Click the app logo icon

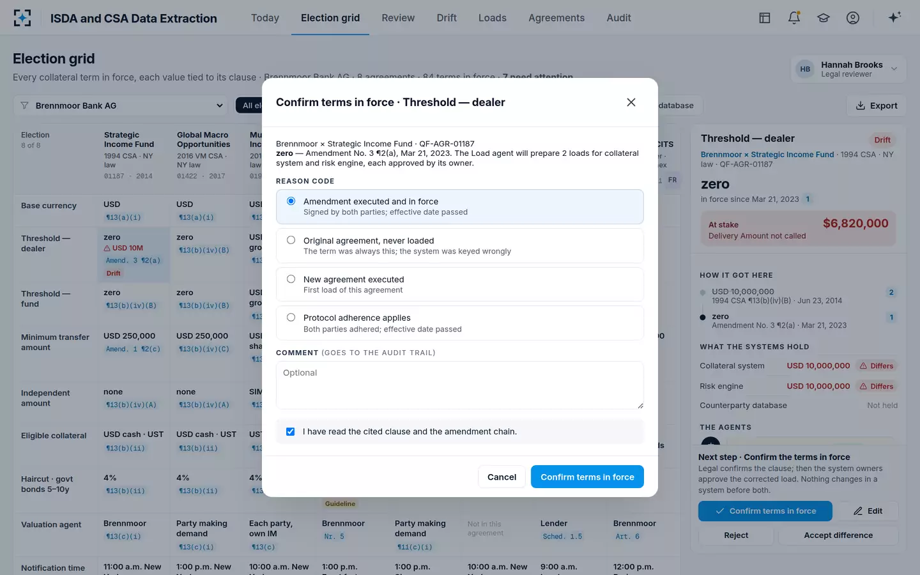[x=22, y=18]
